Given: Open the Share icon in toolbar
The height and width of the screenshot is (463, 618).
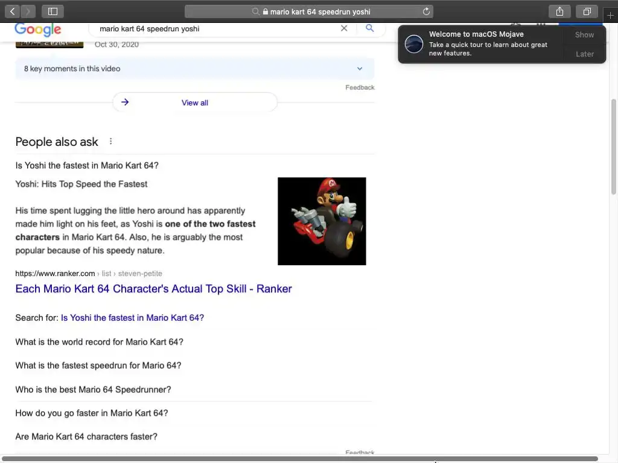Looking at the screenshot, I should pos(559,11).
